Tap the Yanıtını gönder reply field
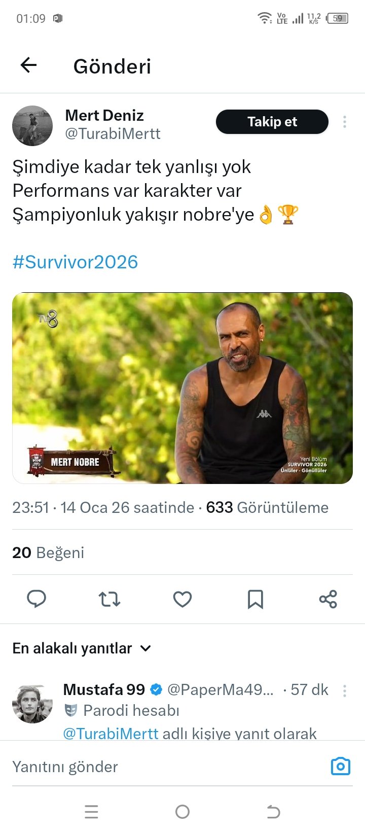 [x=162, y=767]
